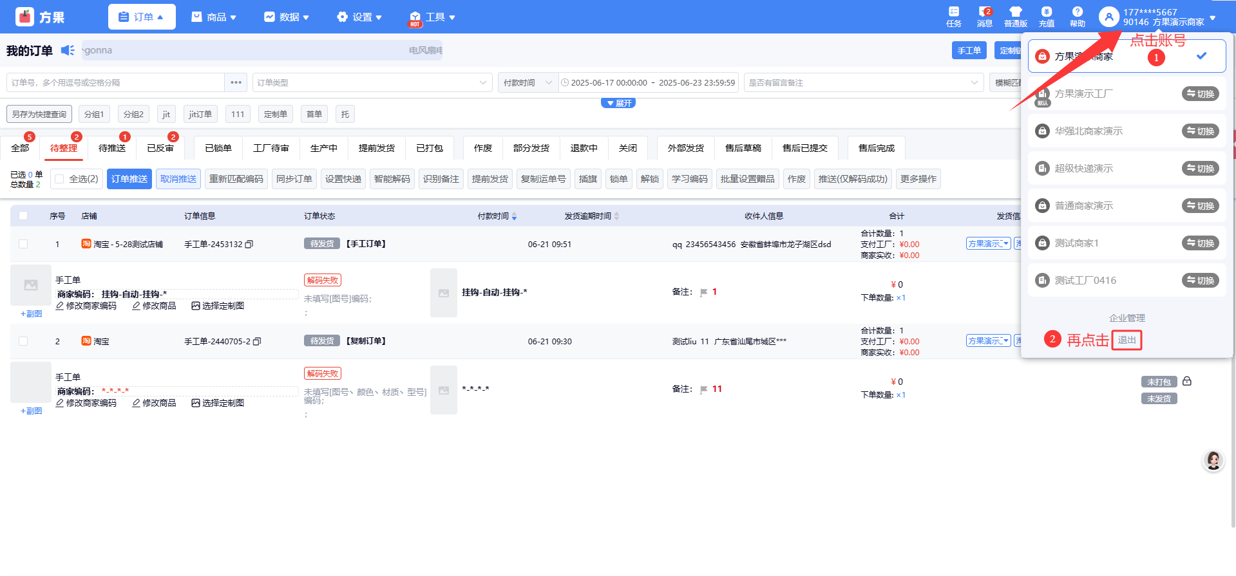Check the checkbox for order row 1
The height and width of the screenshot is (576, 1236).
(x=23, y=244)
